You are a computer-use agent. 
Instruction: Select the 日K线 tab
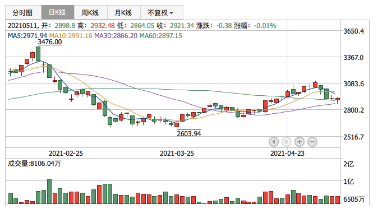pos(58,12)
